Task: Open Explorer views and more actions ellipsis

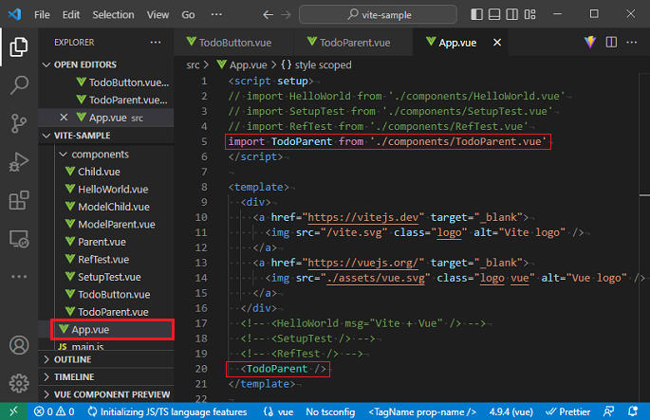Action: point(156,43)
